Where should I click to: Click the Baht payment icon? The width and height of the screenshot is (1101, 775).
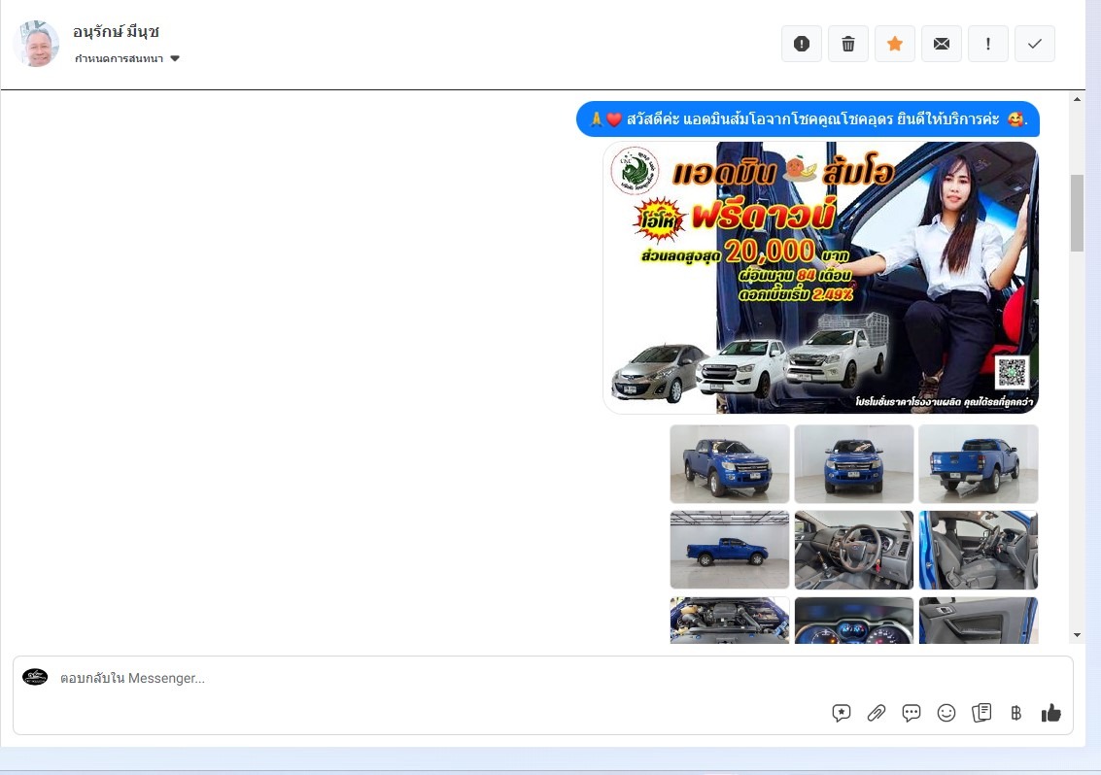(1016, 713)
